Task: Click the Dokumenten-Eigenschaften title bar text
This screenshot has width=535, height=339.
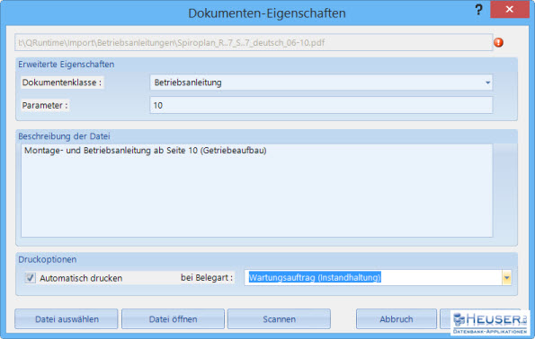Action: [x=267, y=13]
